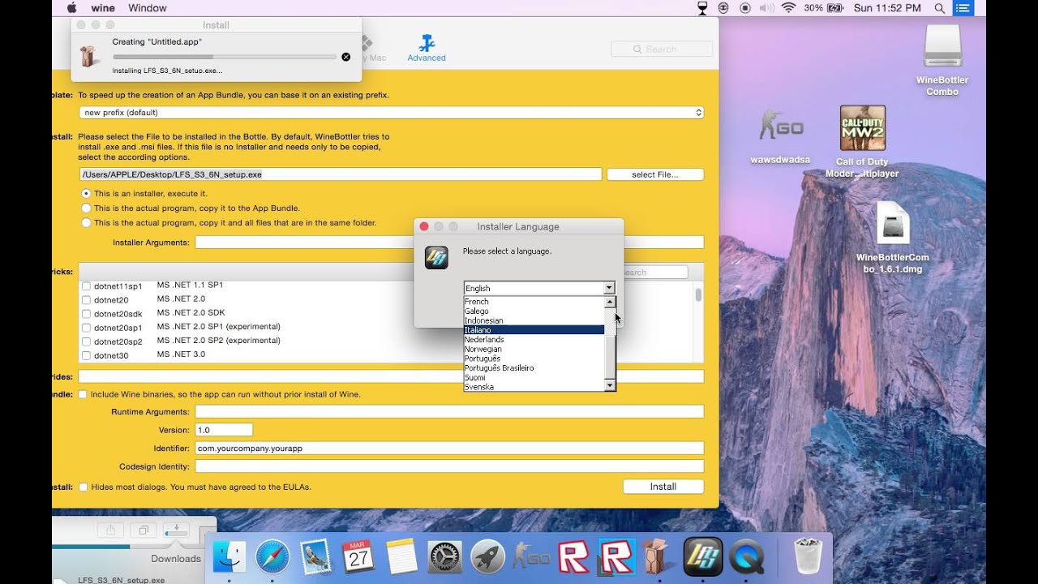The width and height of the screenshot is (1038, 584).
Task: Select Svenska in the language list
Action: tap(534, 387)
